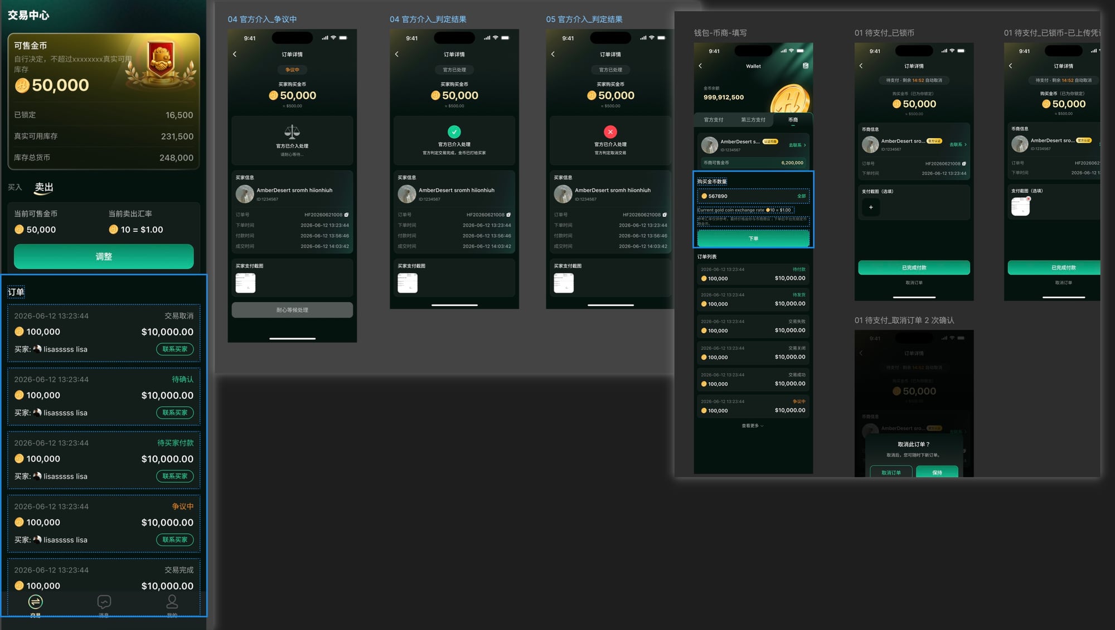1115x630 pixels.
Task: Go back in the 04 官方介入_判定结果 order screen
Action: coord(397,54)
